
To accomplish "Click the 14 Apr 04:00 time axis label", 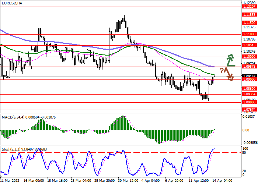I will point(222,181).
